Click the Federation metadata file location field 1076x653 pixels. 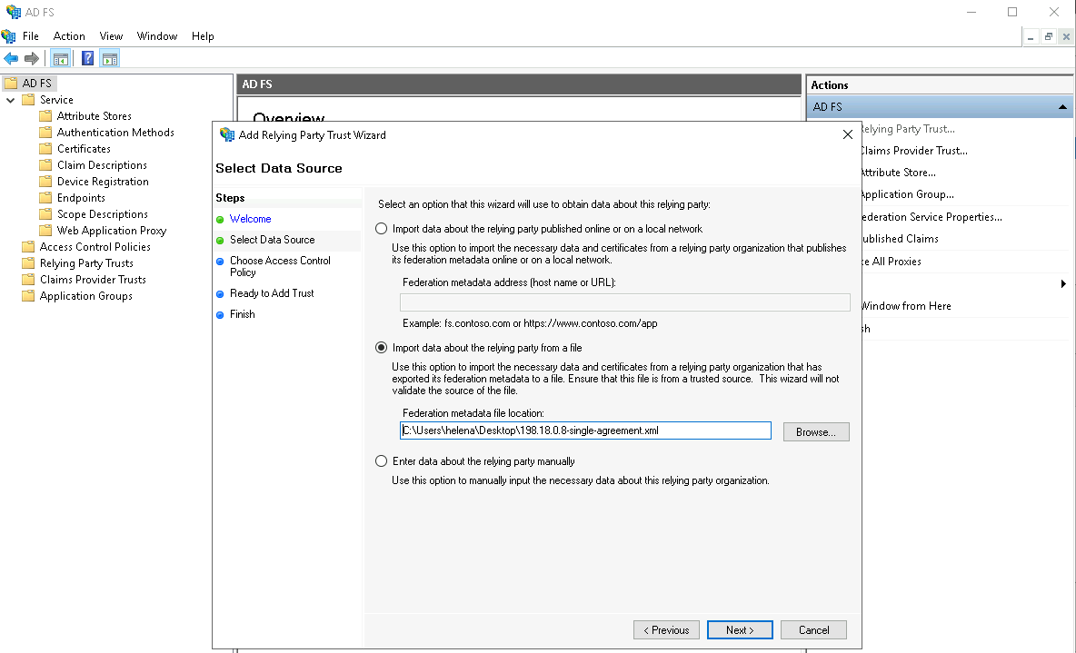584,430
